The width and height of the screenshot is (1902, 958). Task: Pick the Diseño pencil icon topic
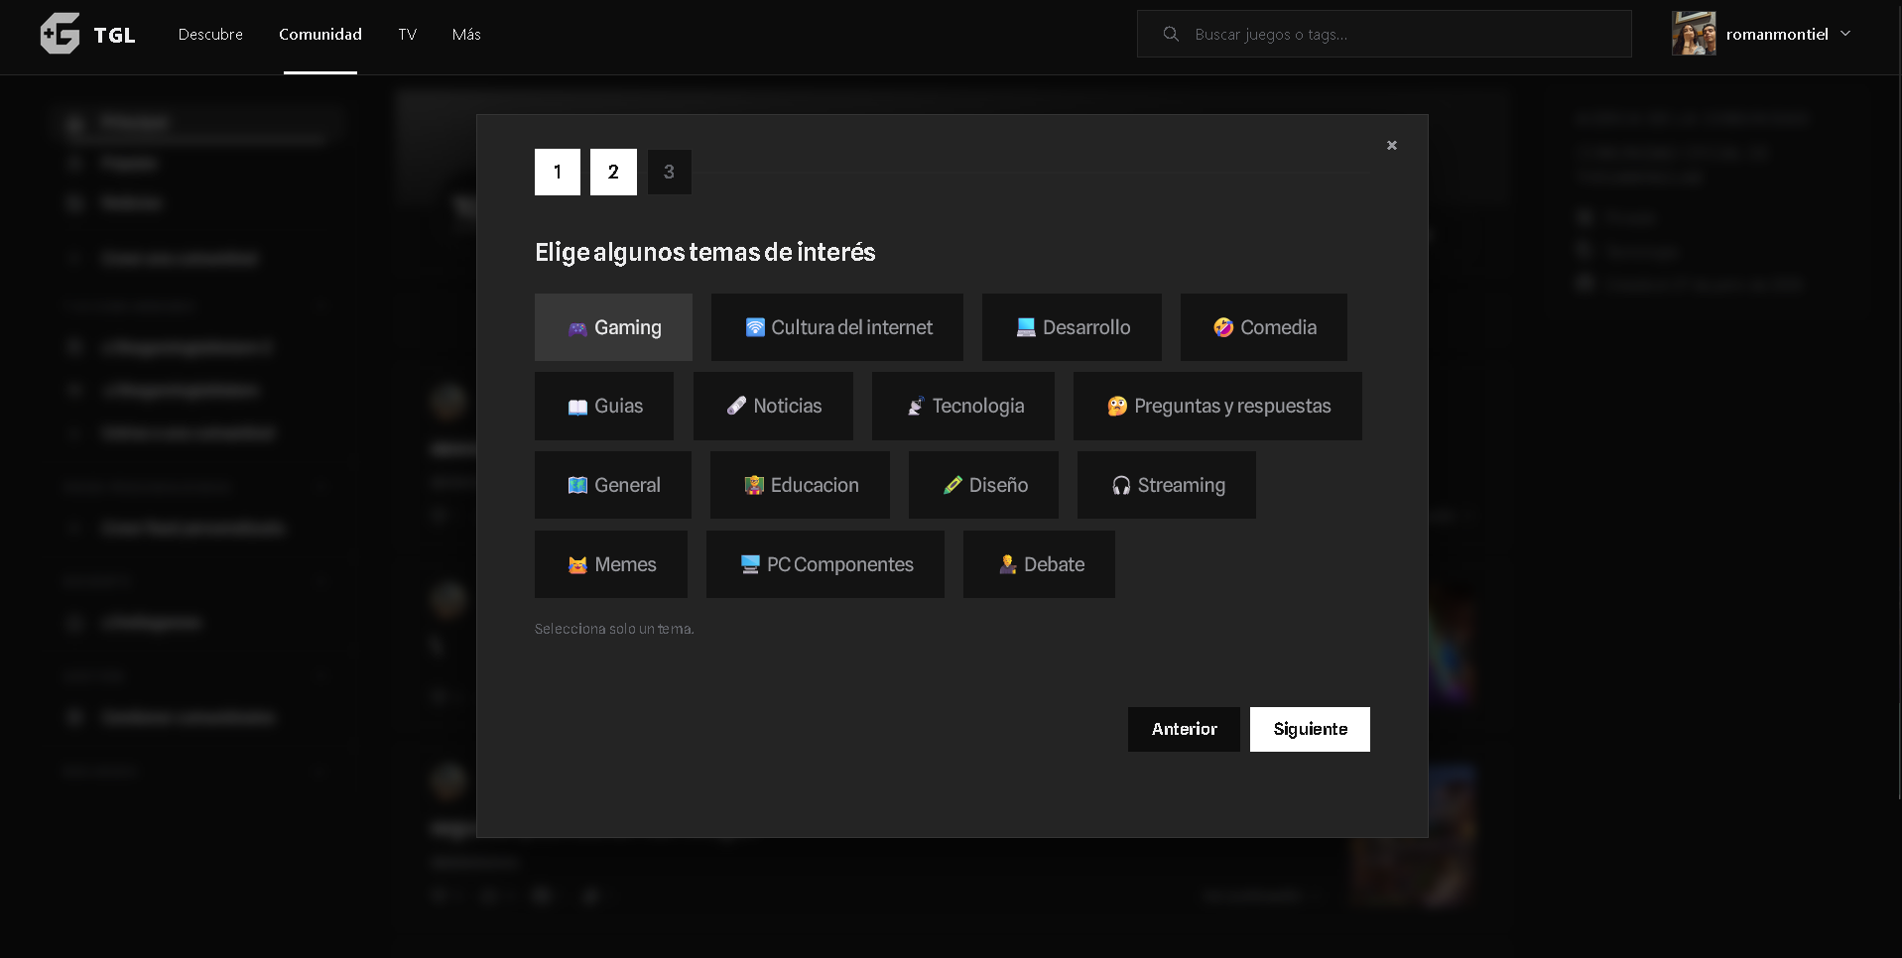point(983,485)
